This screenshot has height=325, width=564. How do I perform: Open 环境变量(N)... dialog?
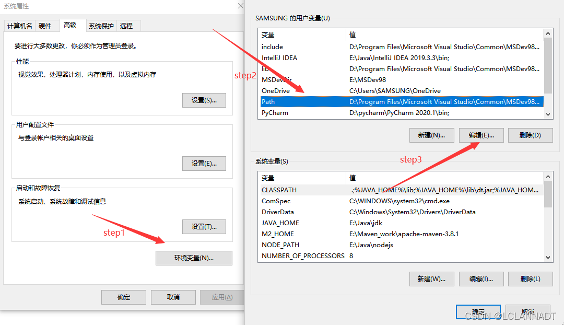[x=194, y=258]
